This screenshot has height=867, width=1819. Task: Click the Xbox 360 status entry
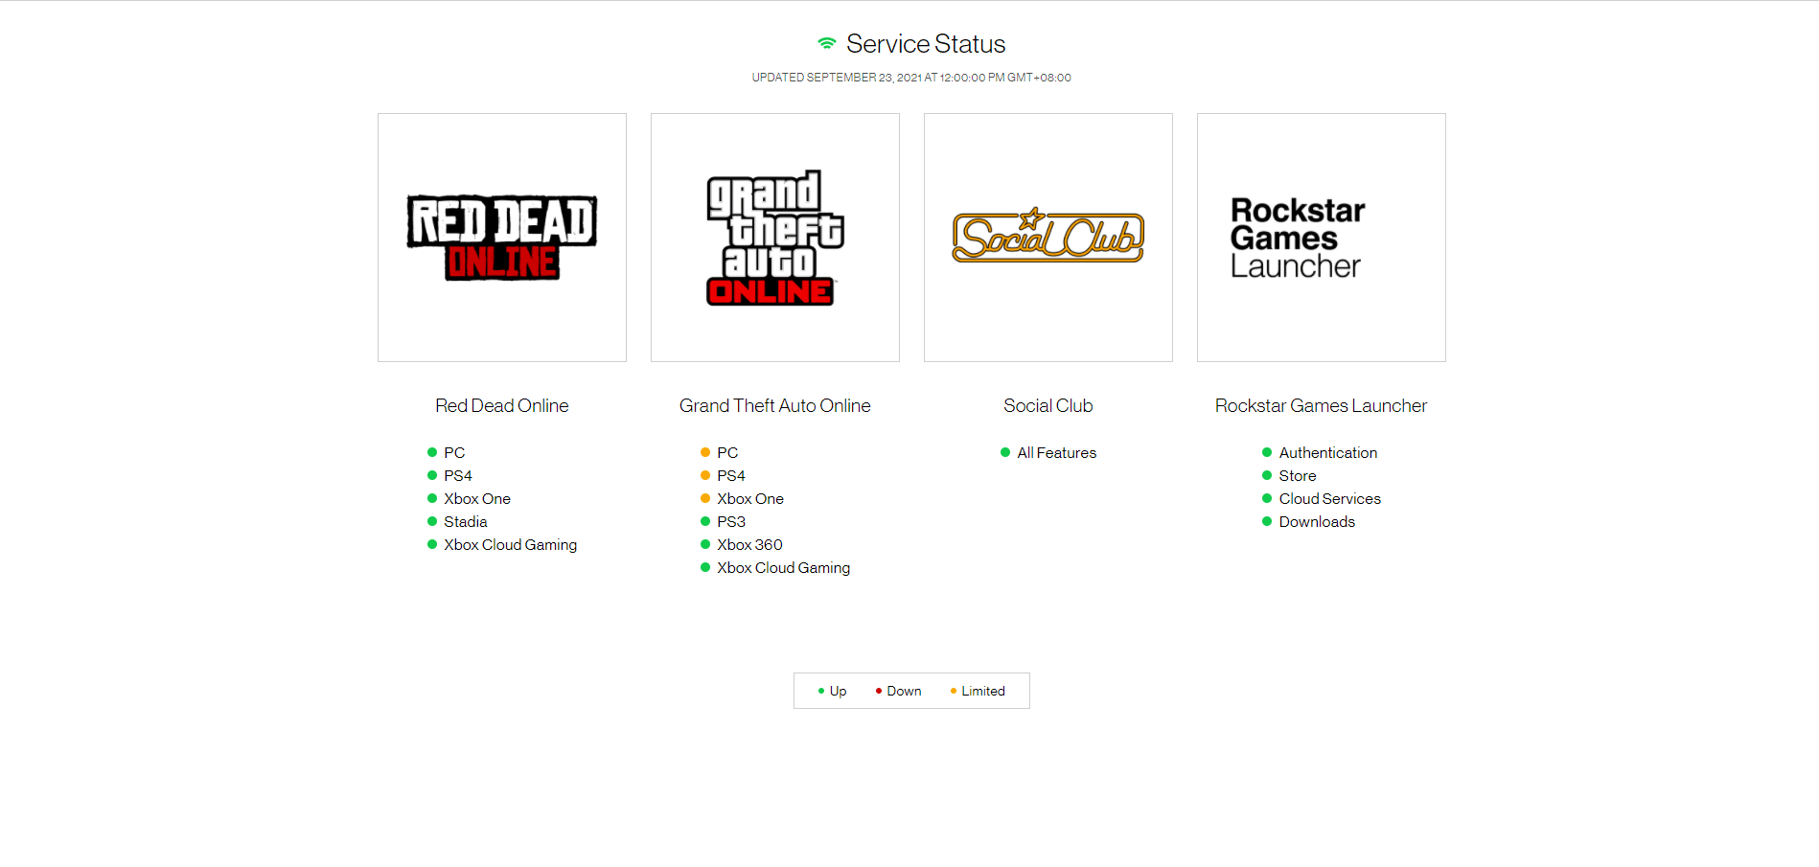tap(742, 544)
